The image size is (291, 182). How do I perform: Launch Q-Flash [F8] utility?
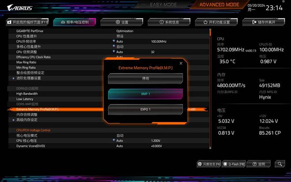pyautogui.click(x=234, y=164)
